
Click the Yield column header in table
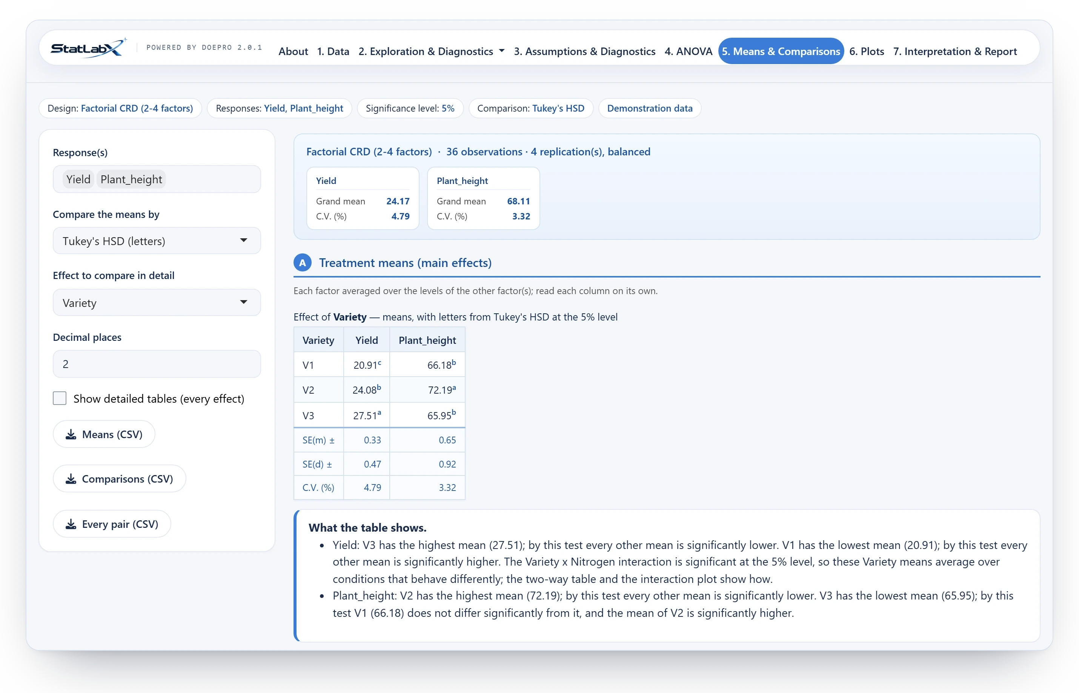366,340
